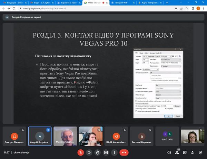Click the address bar with meet.google.com URL
The height and width of the screenshot is (159, 207).
pyautogui.click(x=95, y=8)
